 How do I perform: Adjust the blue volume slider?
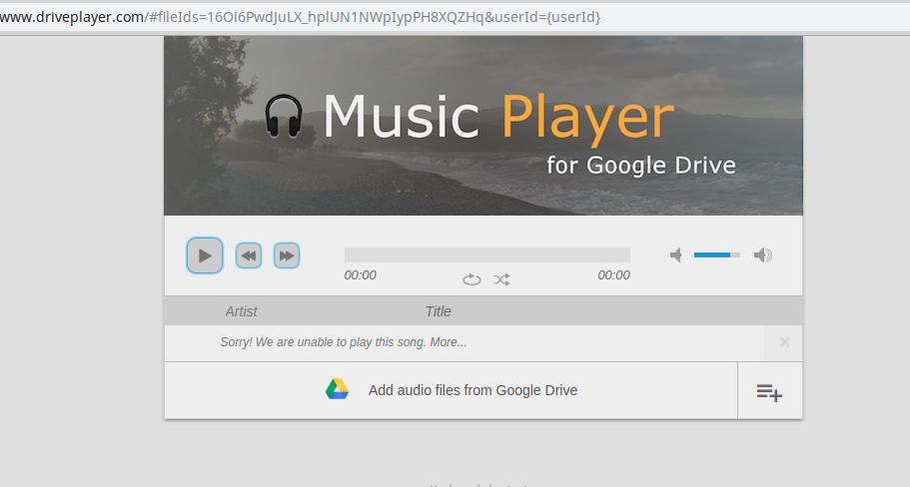(x=717, y=255)
